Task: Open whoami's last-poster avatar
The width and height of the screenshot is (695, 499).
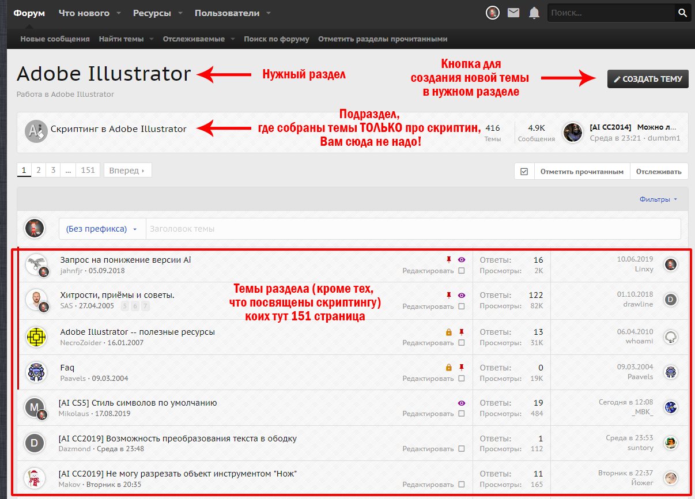Action: 670,337
